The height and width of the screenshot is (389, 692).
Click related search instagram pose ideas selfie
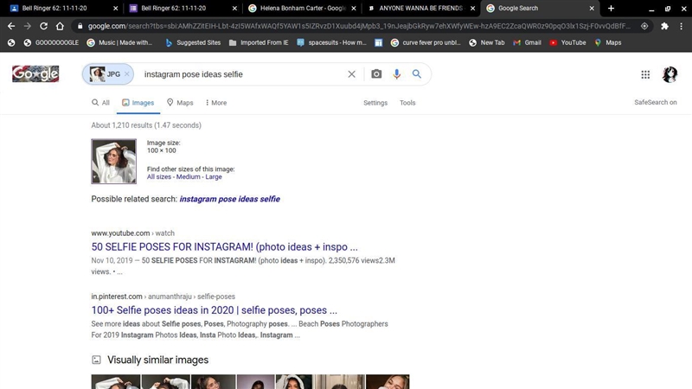coord(229,199)
